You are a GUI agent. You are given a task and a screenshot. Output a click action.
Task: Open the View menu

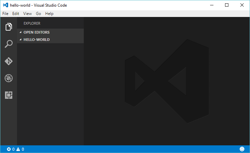point(27,14)
